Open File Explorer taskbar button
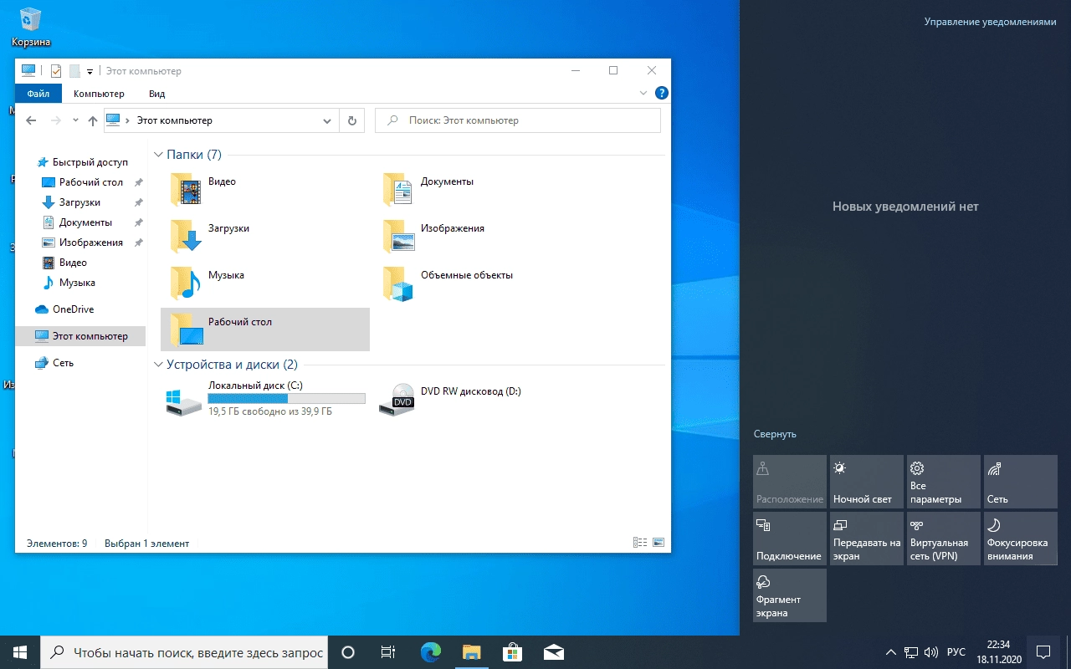Viewport: 1071px width, 669px height. coord(471,651)
